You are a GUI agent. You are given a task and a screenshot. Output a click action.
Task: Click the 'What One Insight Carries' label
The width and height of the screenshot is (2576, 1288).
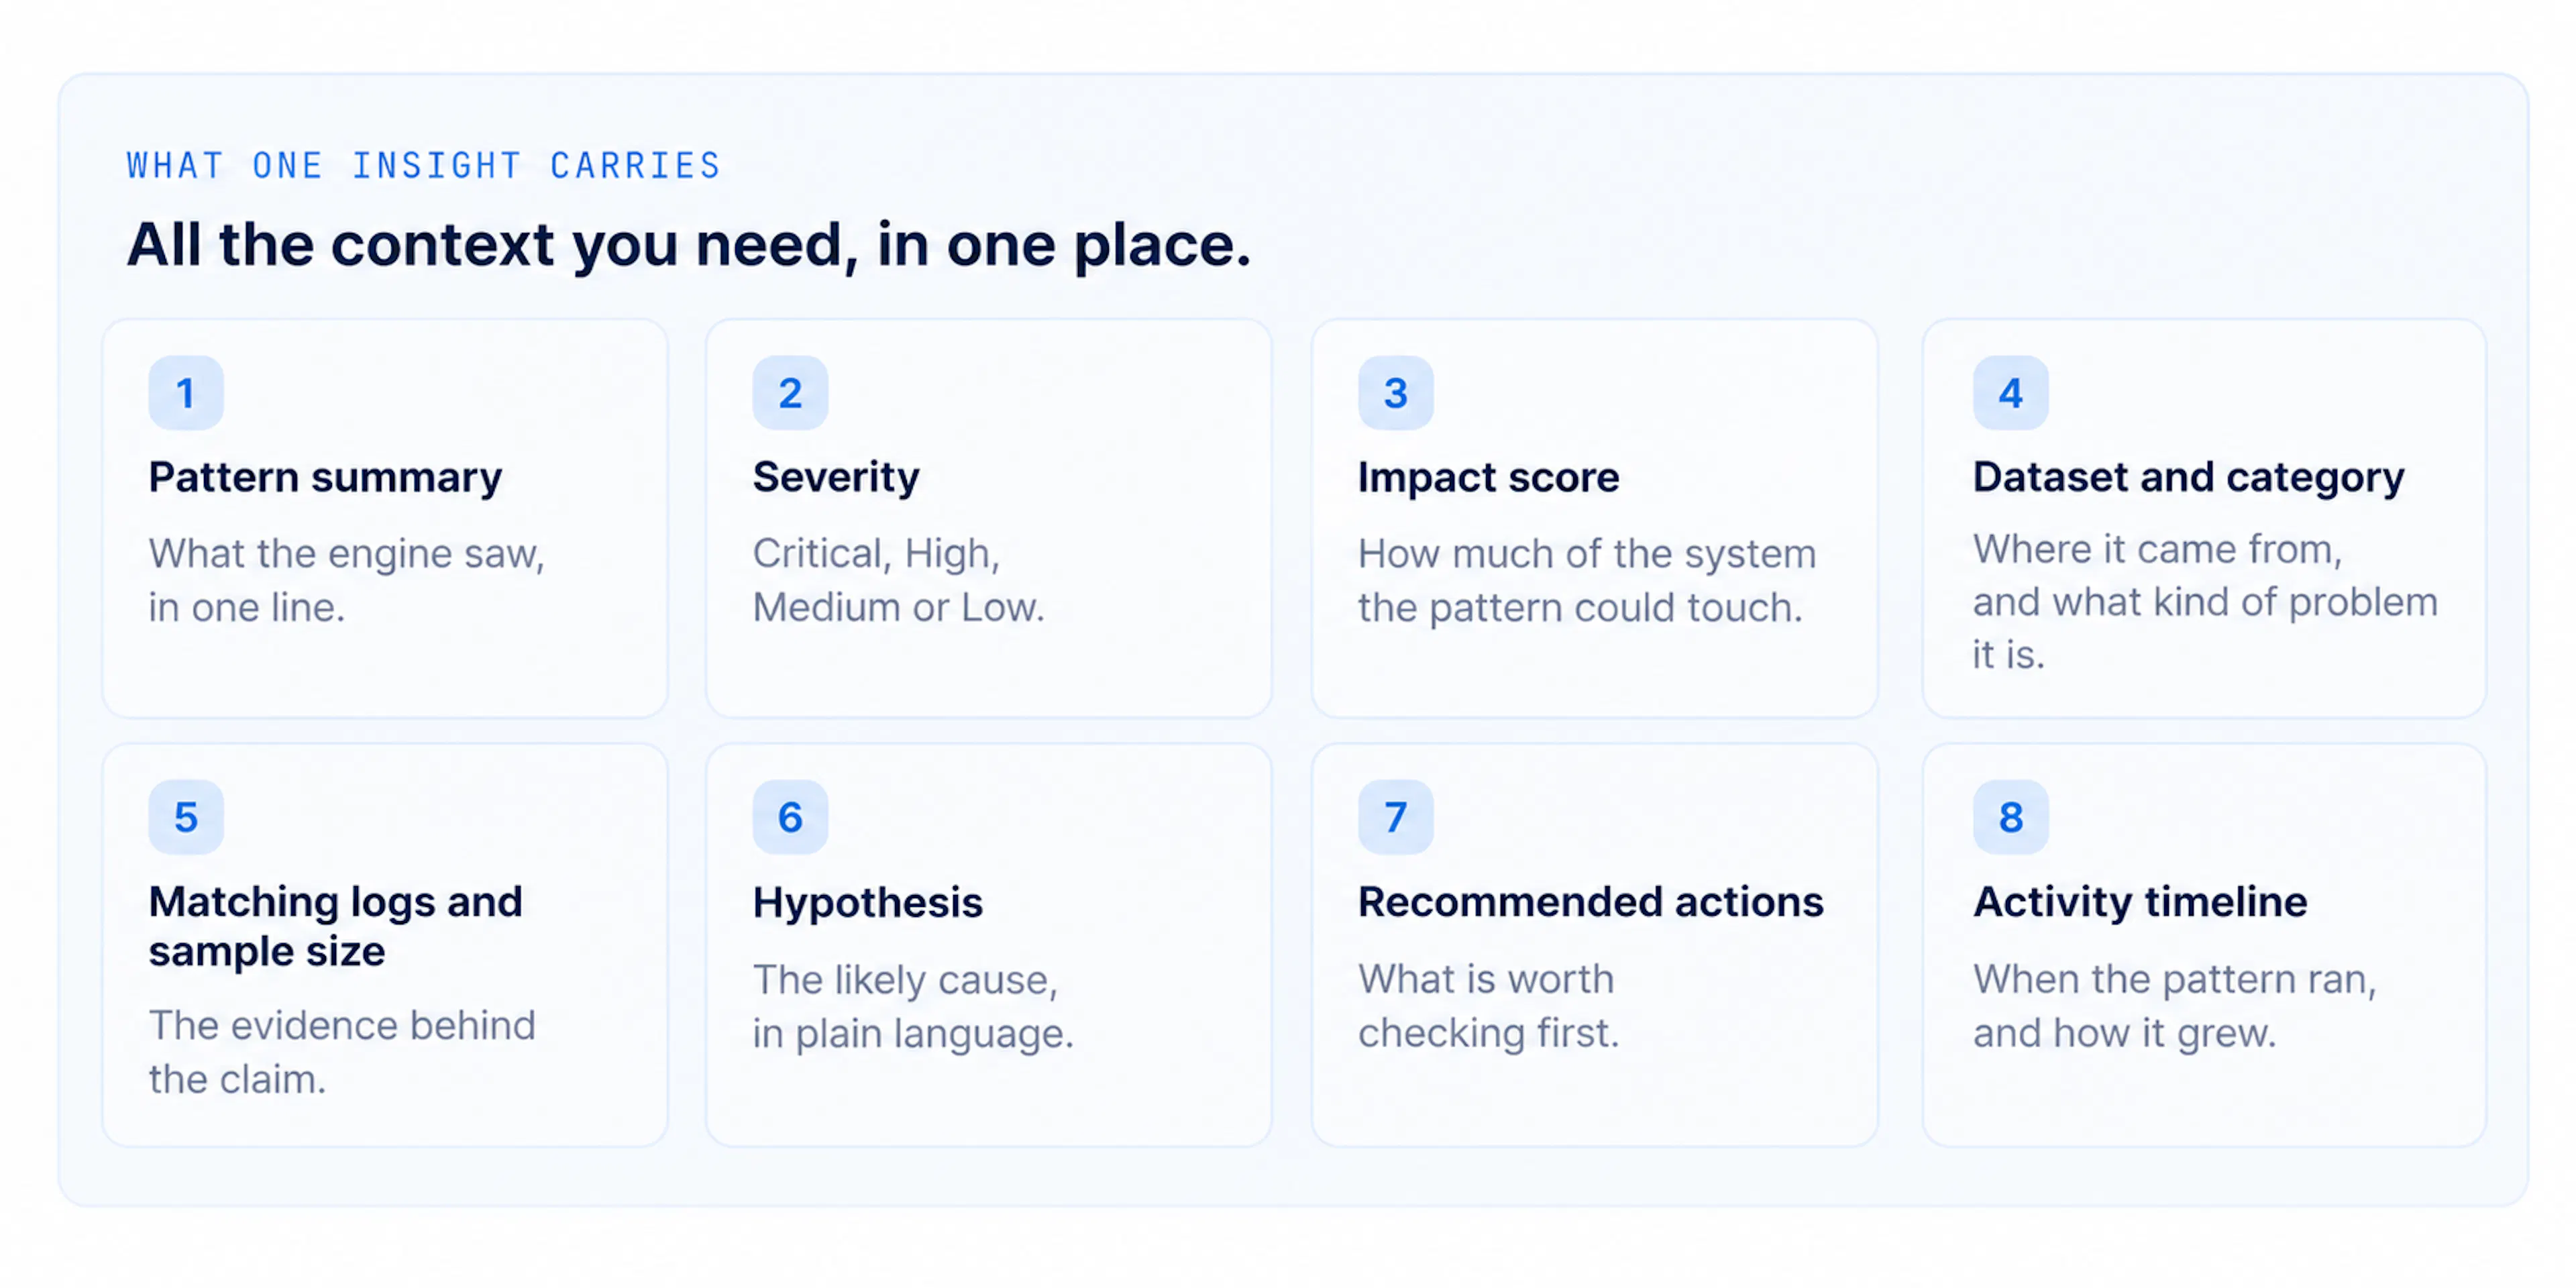(424, 165)
